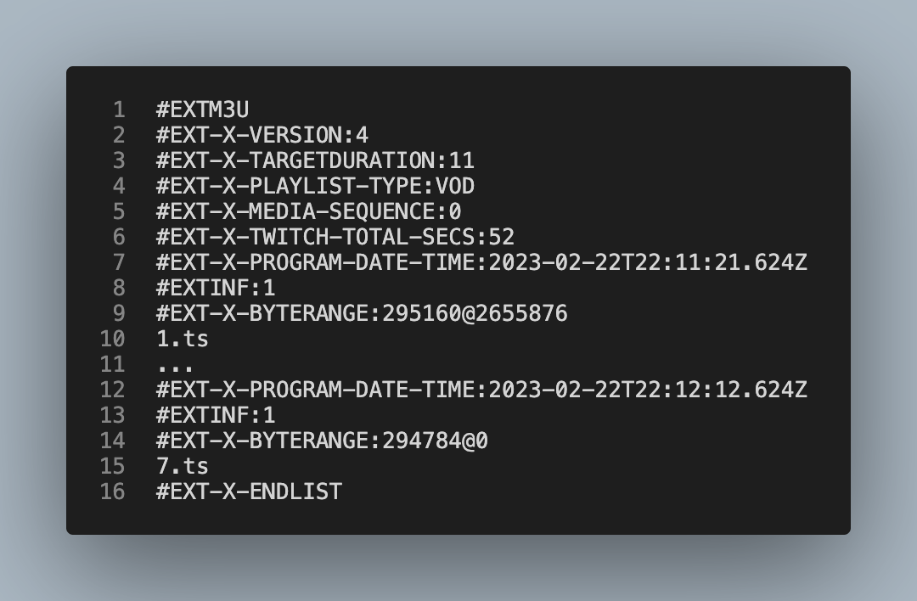Click the #EXTM3U header line
Viewport: 917px width, 601px height.
click(202, 110)
